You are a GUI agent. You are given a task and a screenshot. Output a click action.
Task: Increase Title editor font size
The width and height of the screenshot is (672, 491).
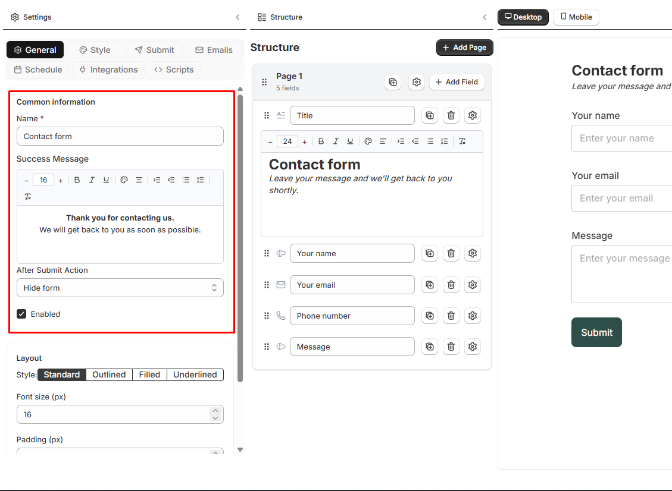tap(305, 142)
